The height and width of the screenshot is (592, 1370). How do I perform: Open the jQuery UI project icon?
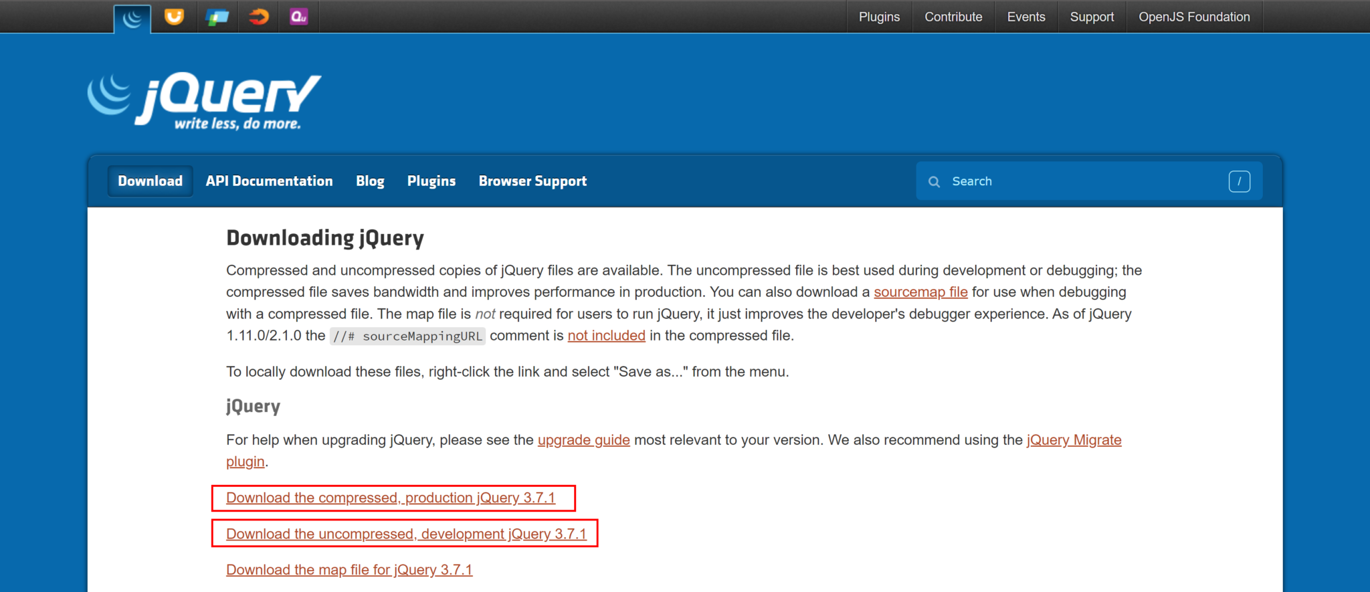[174, 17]
